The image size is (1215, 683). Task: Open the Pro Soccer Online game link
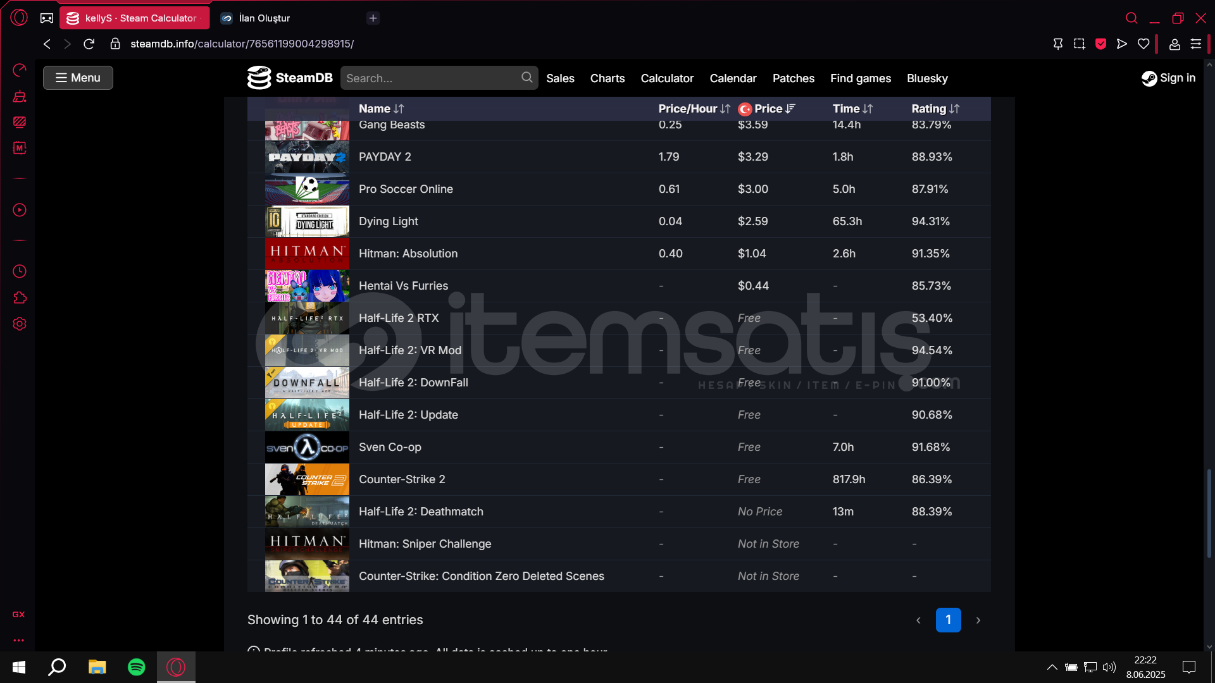(406, 189)
